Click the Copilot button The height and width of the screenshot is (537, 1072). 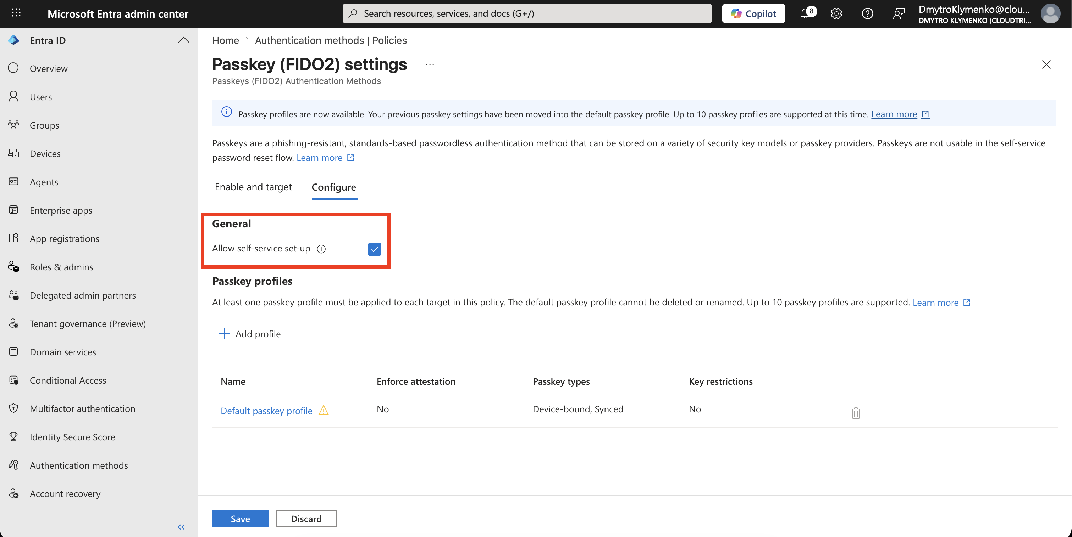point(753,13)
